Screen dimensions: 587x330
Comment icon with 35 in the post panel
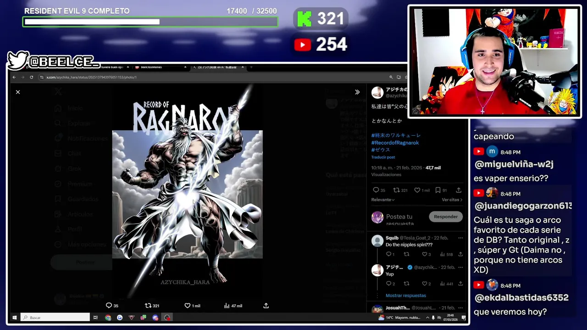(x=379, y=190)
